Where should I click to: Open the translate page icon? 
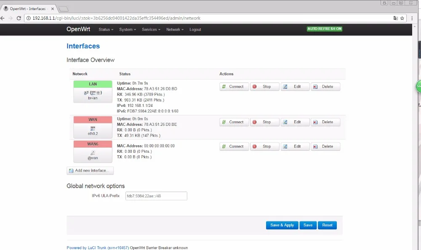tap(395, 18)
